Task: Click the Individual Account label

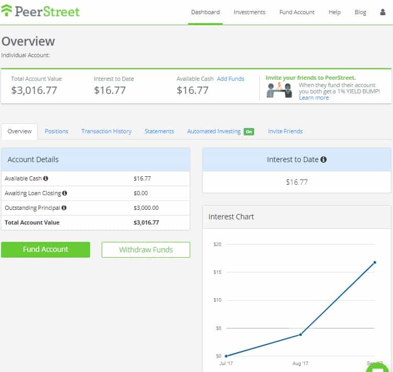Action: pyautogui.click(x=26, y=55)
